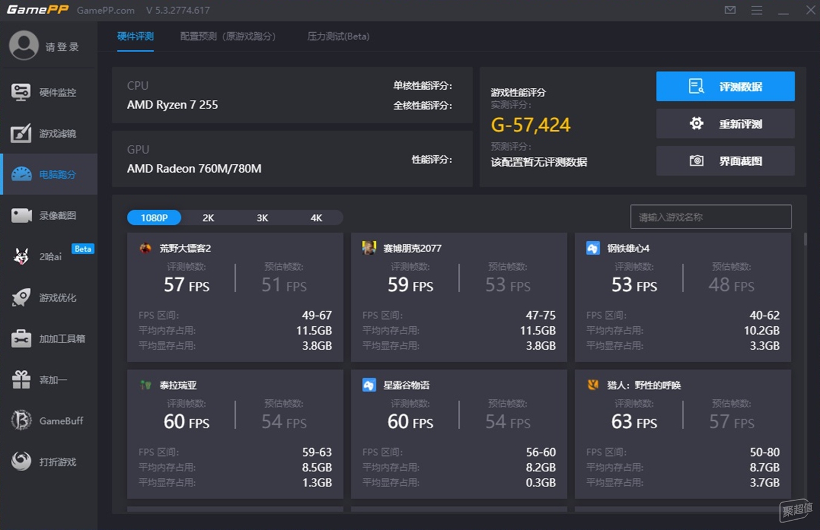The width and height of the screenshot is (820, 530).
Task: Click the 界面截图 button
Action: click(725, 161)
